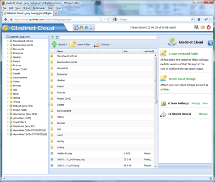Open the Mac client download icon
Image resolution: width=215 pixels, height=182 pixels.
pyautogui.click(x=86, y=28)
